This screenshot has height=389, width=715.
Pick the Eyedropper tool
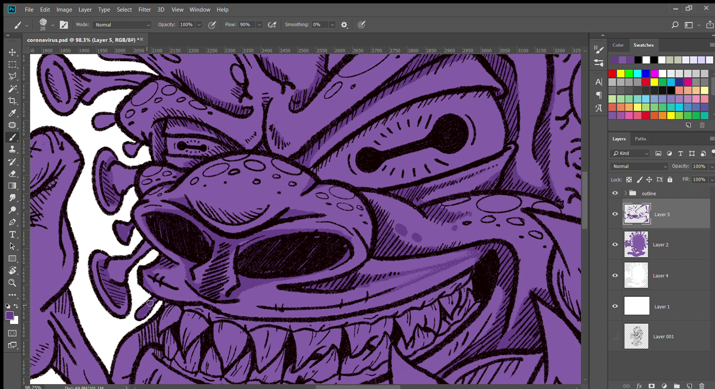pos(12,113)
